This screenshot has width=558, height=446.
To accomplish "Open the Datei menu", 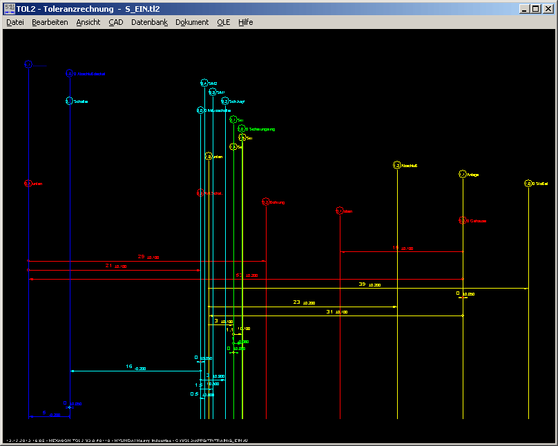I will [15, 22].
